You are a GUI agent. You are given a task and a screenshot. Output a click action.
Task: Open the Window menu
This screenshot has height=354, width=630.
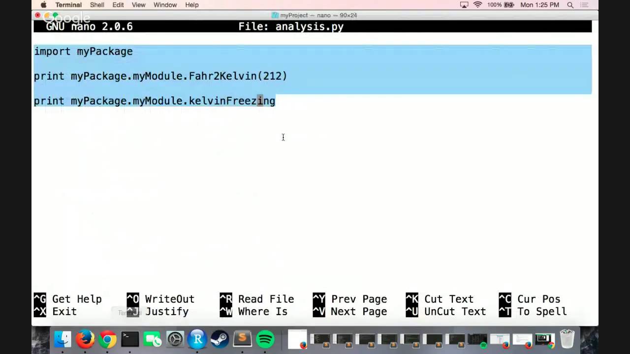pyautogui.click(x=165, y=5)
